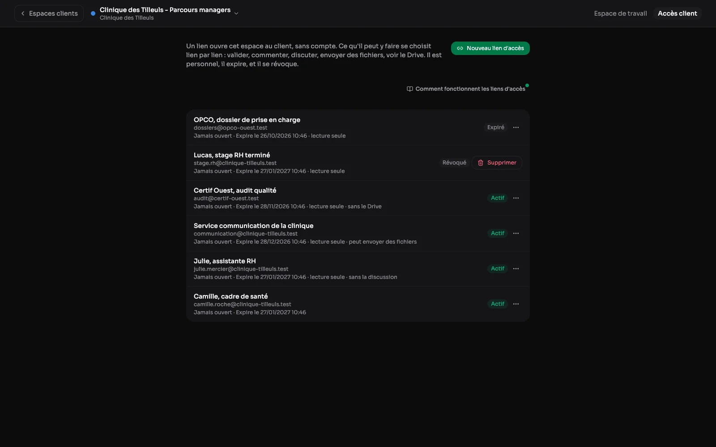Create a Nouveau lien d'accès
The height and width of the screenshot is (447, 716).
490,48
